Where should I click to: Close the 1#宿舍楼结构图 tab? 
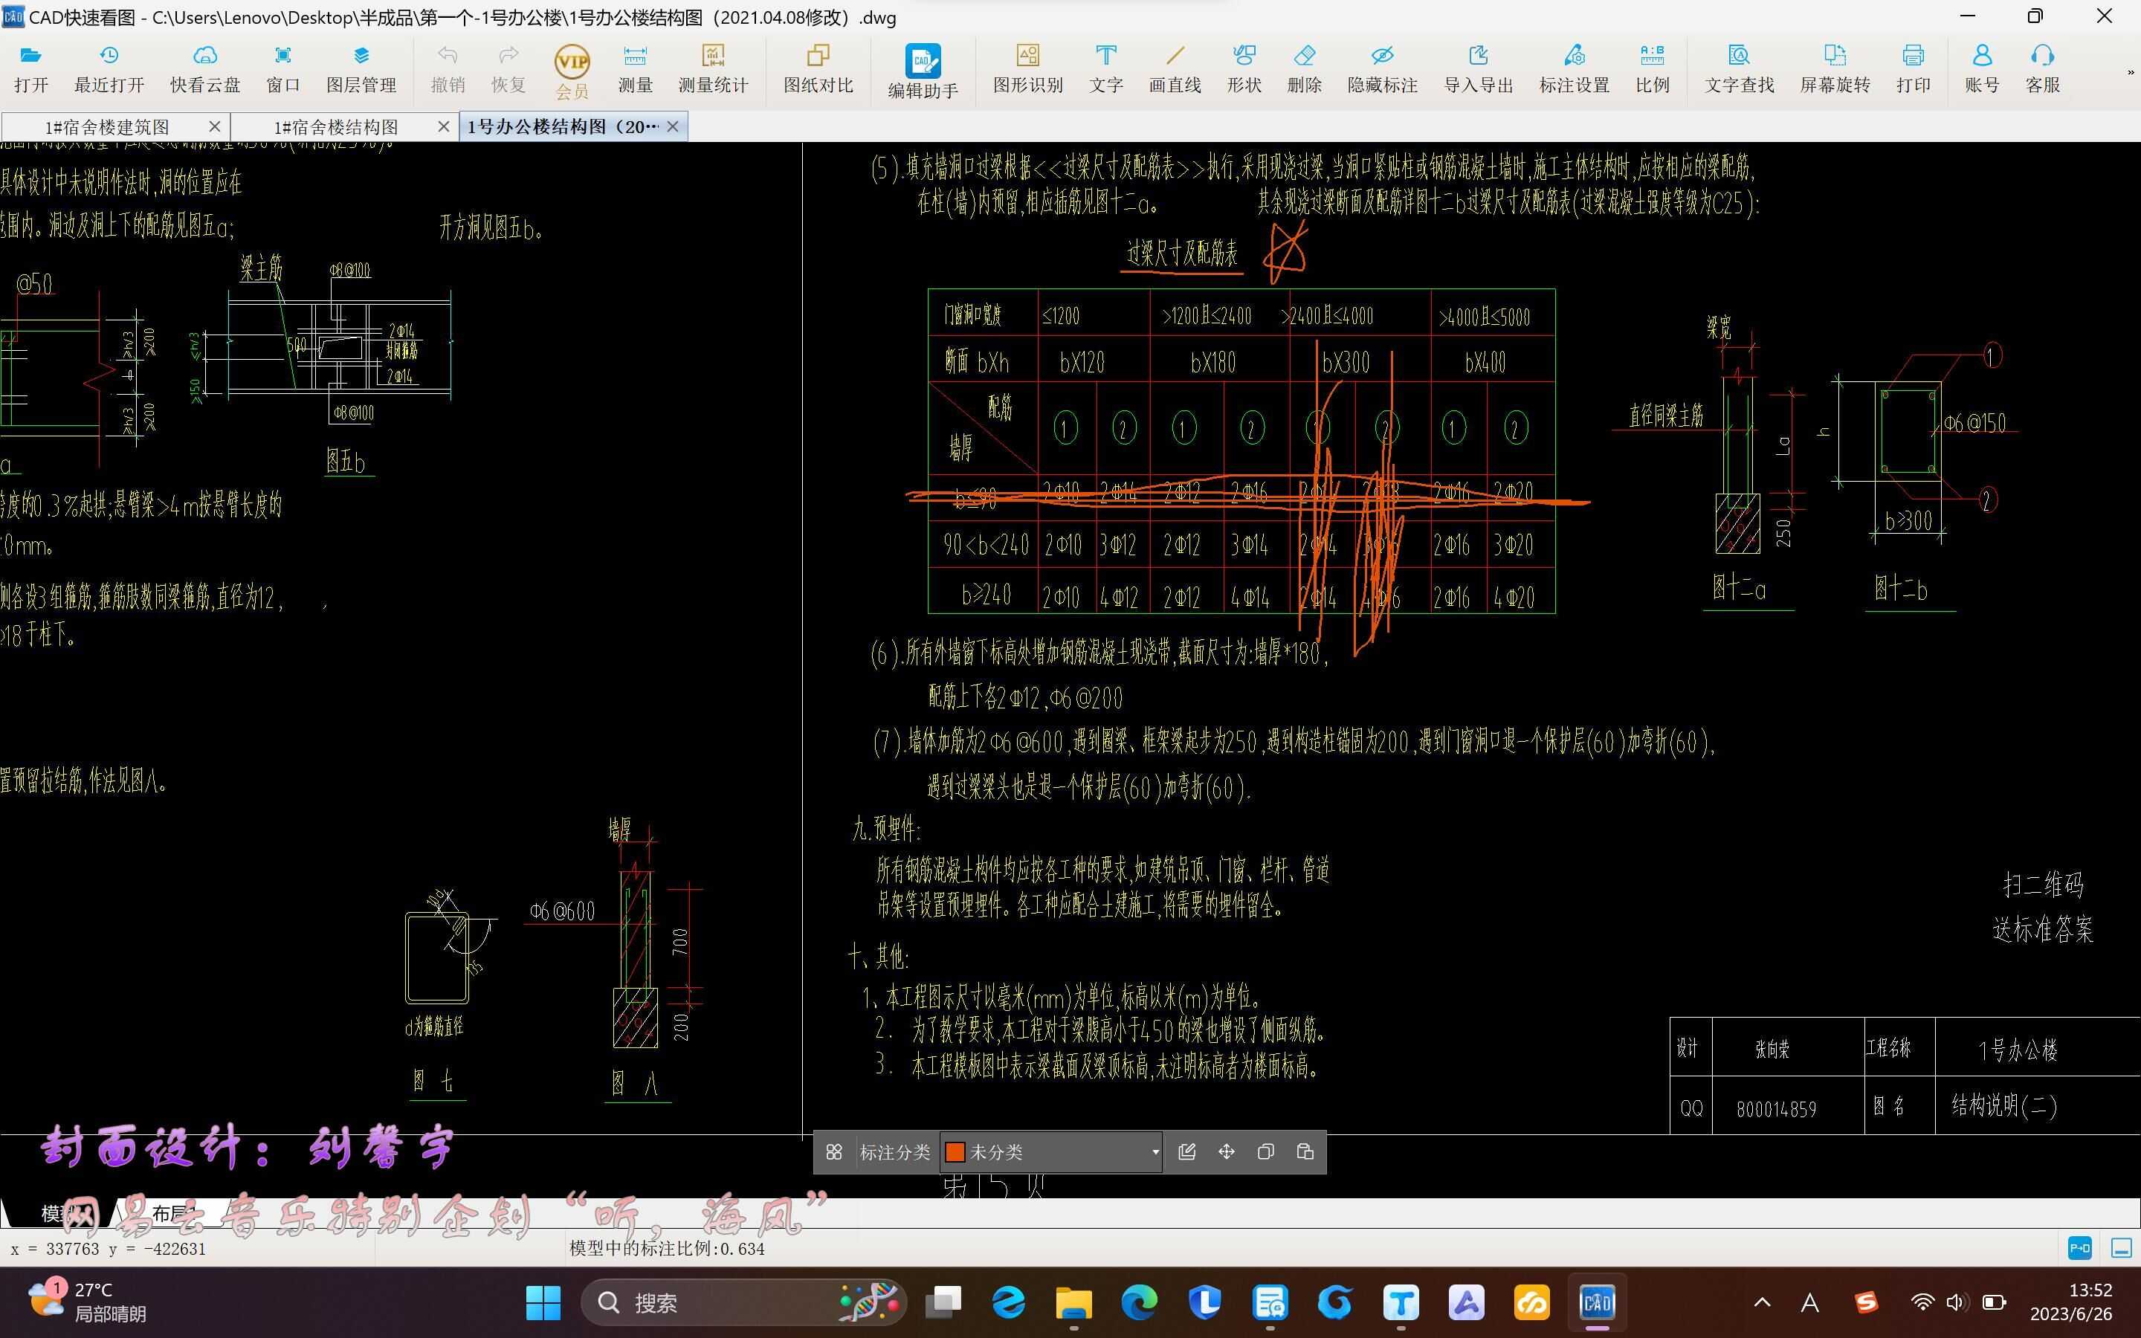pyautogui.click(x=444, y=126)
